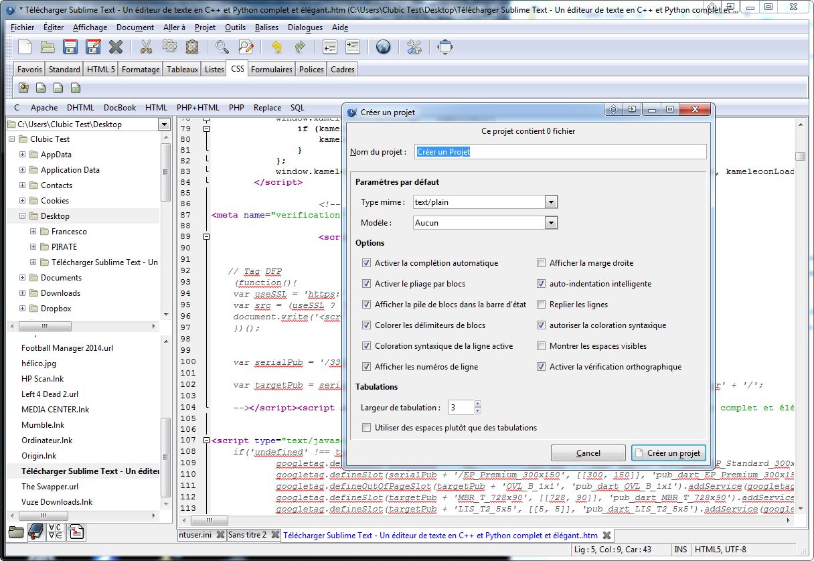The width and height of the screenshot is (814, 561).
Task: Open Find using the magnifier icon
Action: (x=222, y=47)
